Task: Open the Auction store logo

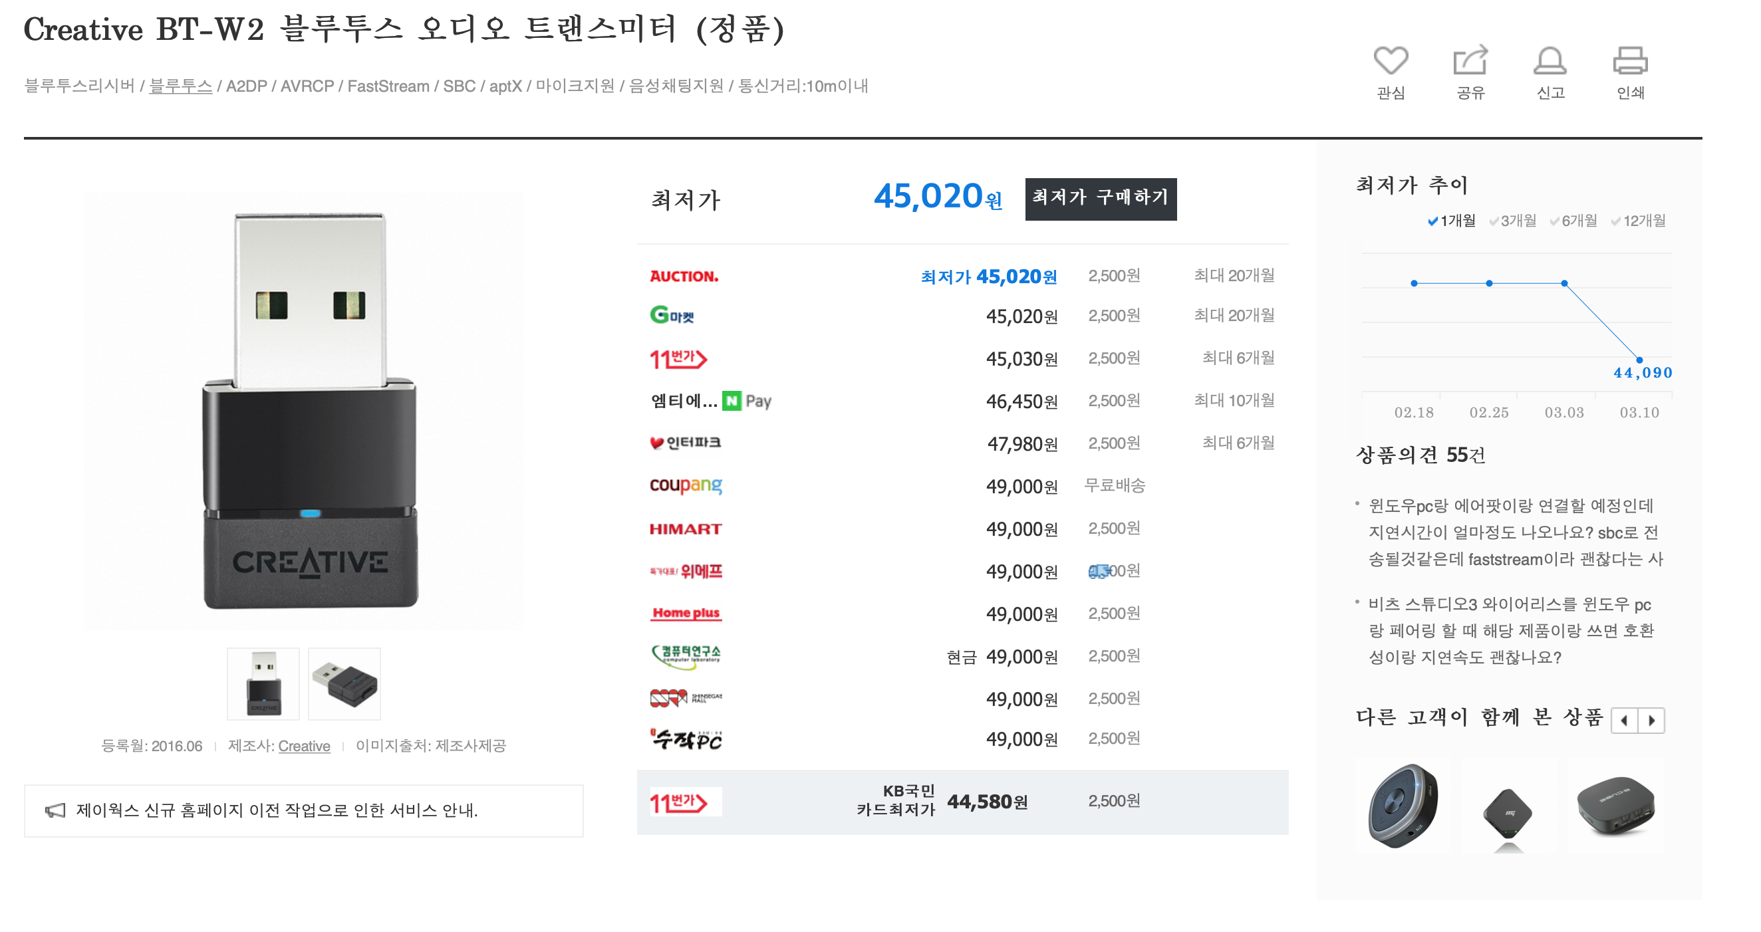Action: click(x=684, y=277)
